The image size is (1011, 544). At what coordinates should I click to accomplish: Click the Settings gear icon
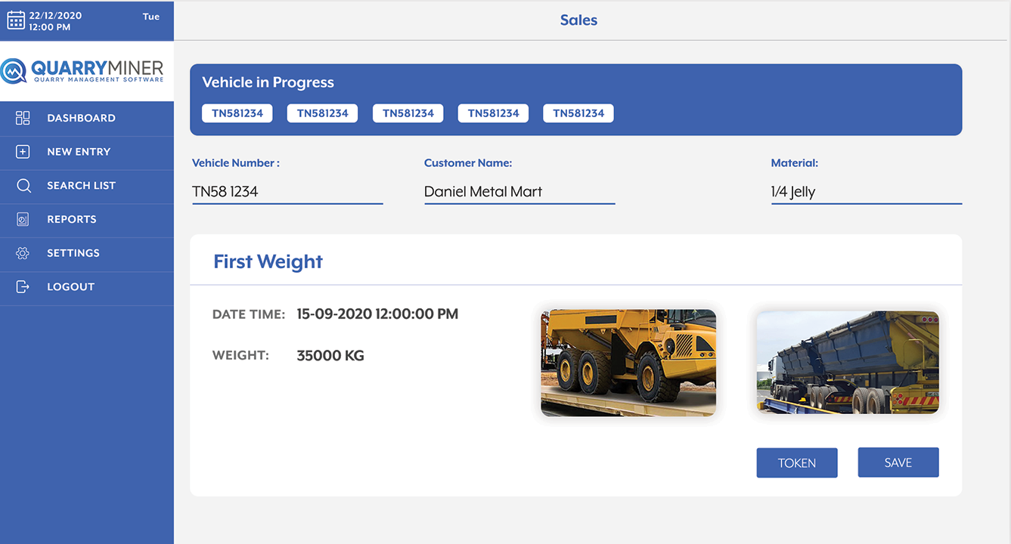(23, 253)
